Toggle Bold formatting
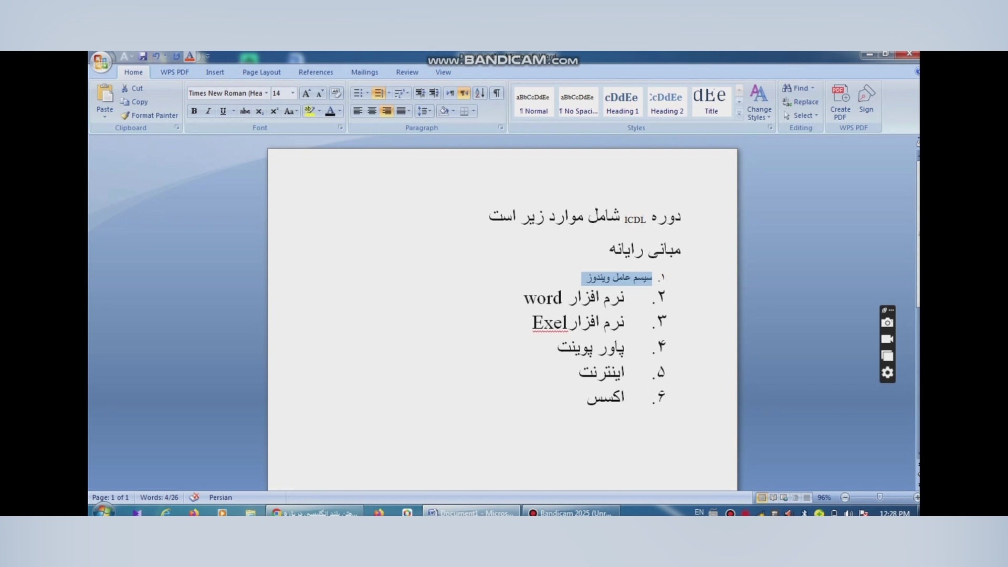The width and height of the screenshot is (1008, 567). (194, 111)
